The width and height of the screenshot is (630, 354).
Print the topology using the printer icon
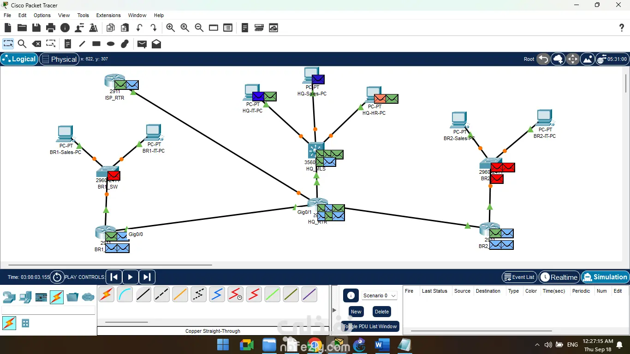point(51,28)
